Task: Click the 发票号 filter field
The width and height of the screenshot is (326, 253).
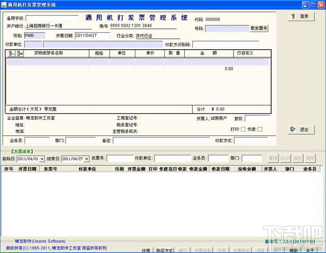Action: click(120, 159)
